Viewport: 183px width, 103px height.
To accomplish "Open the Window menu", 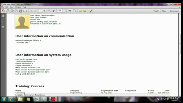I will [x=18, y=7].
